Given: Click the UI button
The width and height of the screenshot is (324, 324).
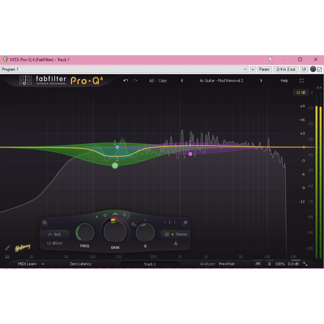Looking at the screenshot, I should tap(304, 70).
